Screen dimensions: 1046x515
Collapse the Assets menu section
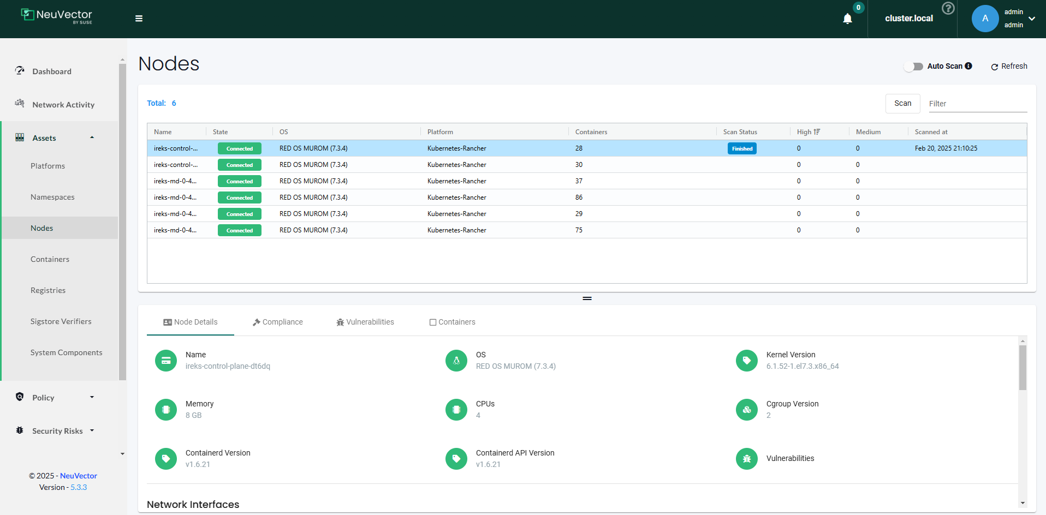coord(92,137)
